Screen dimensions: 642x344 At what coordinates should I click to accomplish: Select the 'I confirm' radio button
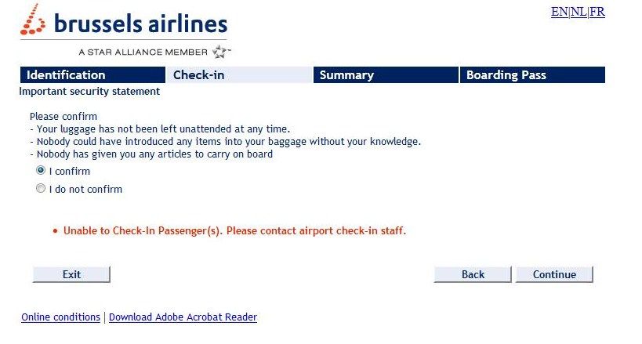click(x=41, y=171)
